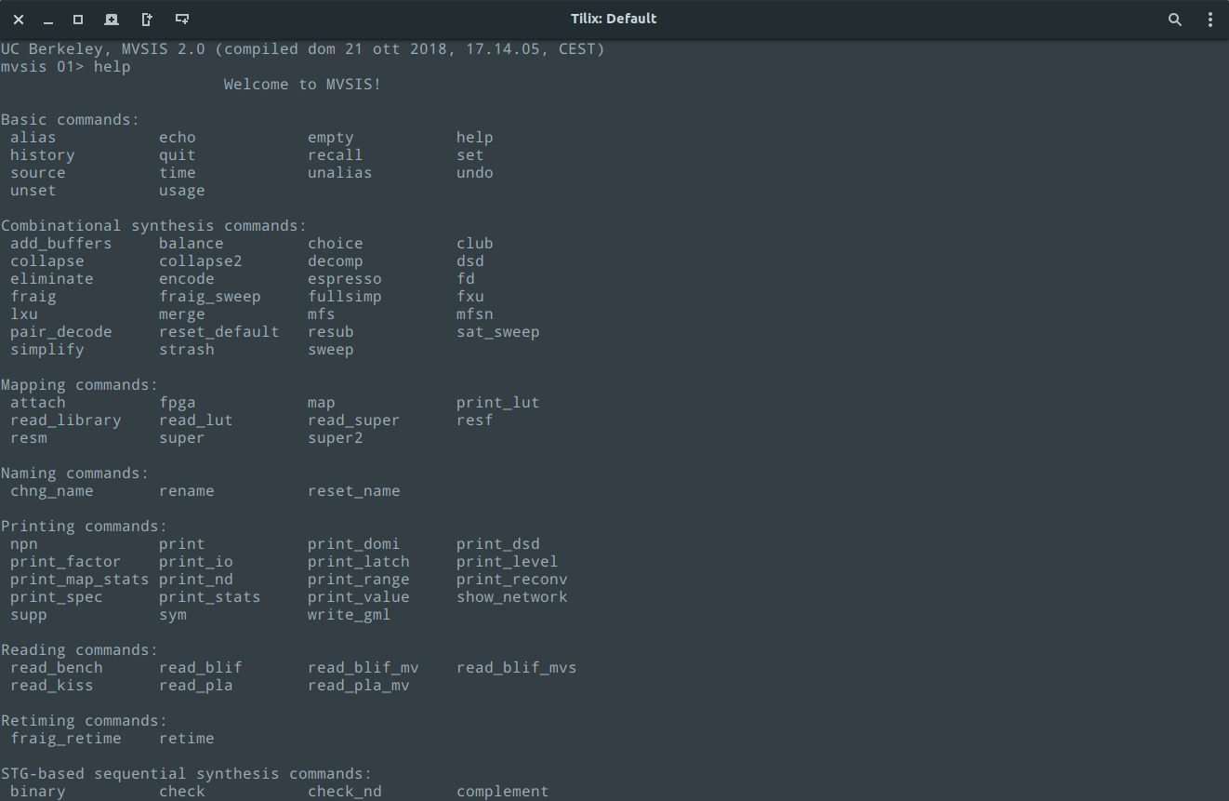The width and height of the screenshot is (1229, 801).
Task: Click the 'reset_default' command text
Action: (219, 332)
